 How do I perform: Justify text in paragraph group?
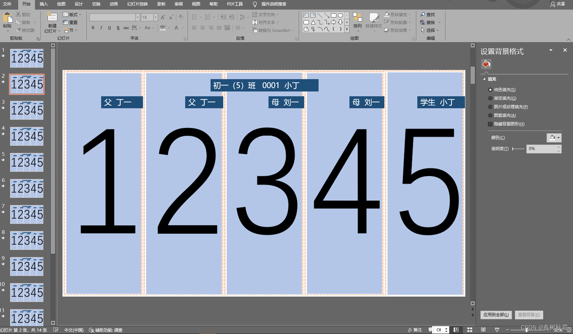219,28
